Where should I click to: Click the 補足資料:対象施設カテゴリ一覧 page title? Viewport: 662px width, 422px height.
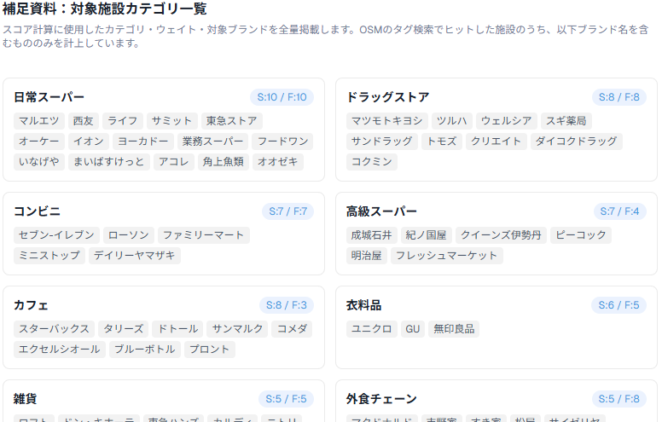click(105, 9)
